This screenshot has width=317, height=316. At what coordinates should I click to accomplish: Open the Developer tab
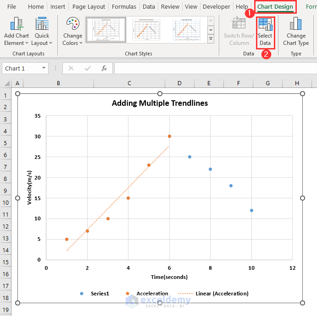pyautogui.click(x=217, y=7)
